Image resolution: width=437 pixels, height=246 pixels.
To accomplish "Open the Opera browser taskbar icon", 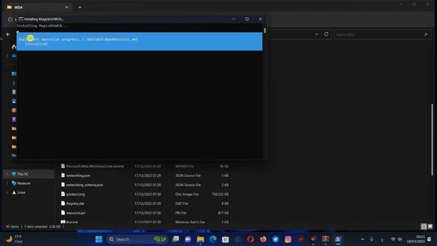I will point(251,239).
